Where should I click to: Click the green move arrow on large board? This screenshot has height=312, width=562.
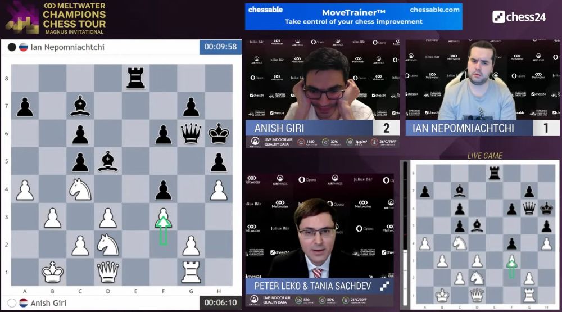(x=163, y=229)
